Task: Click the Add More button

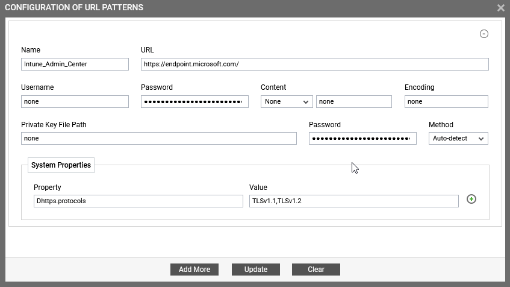Action: 194,270
